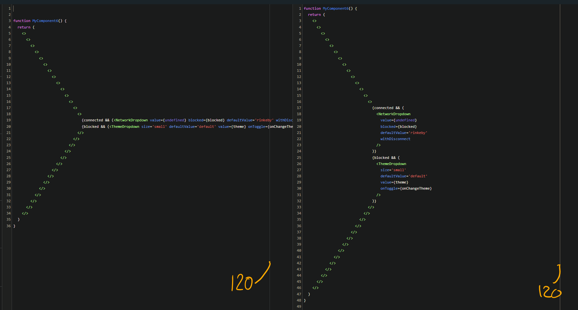Click the ThemeDropdown tag on line 26 right pane

[391, 164]
